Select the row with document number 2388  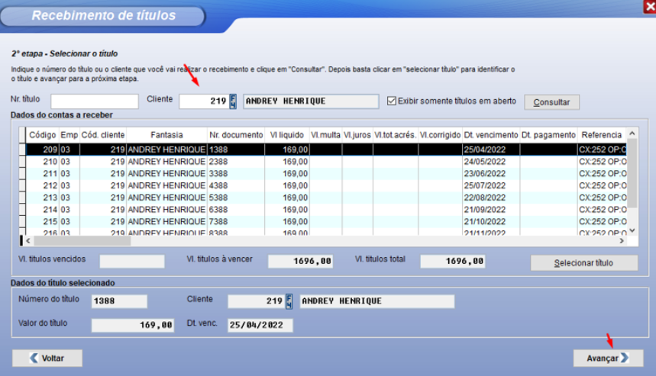(235, 162)
